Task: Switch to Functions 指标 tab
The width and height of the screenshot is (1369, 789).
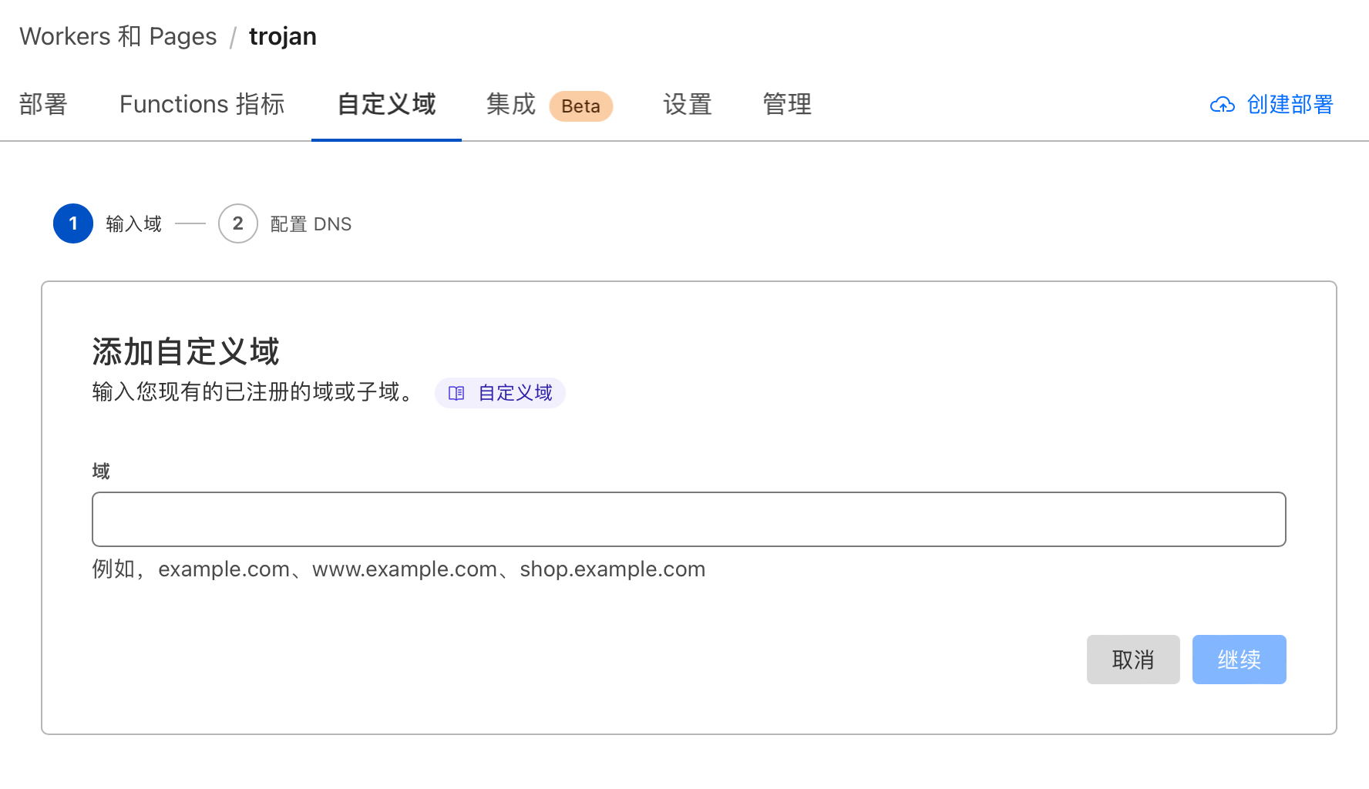Action: (x=202, y=104)
